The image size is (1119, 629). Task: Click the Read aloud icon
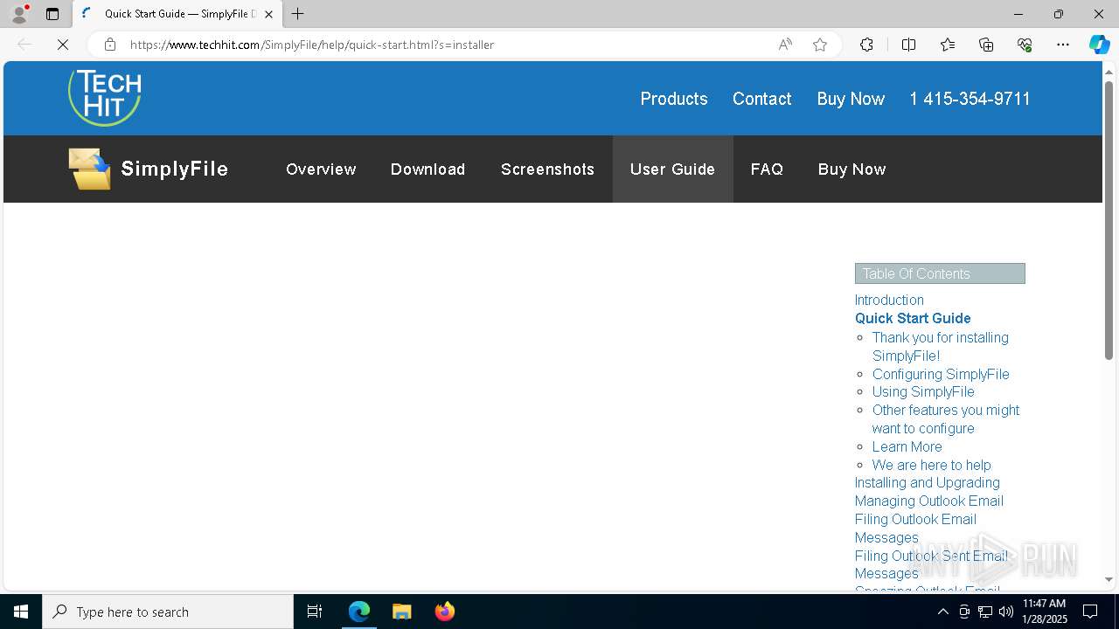pos(785,45)
